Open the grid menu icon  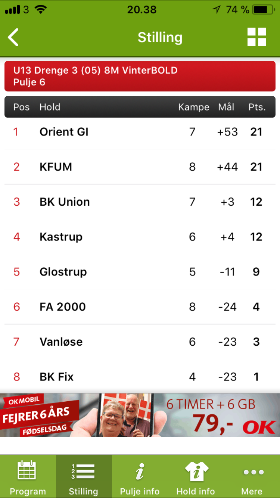tap(256, 37)
